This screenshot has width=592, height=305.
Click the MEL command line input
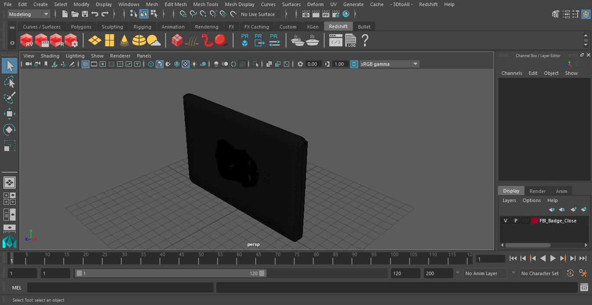(x=120, y=288)
